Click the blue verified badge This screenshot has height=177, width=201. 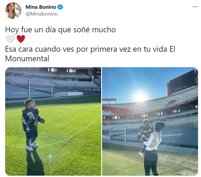tap(60, 7)
